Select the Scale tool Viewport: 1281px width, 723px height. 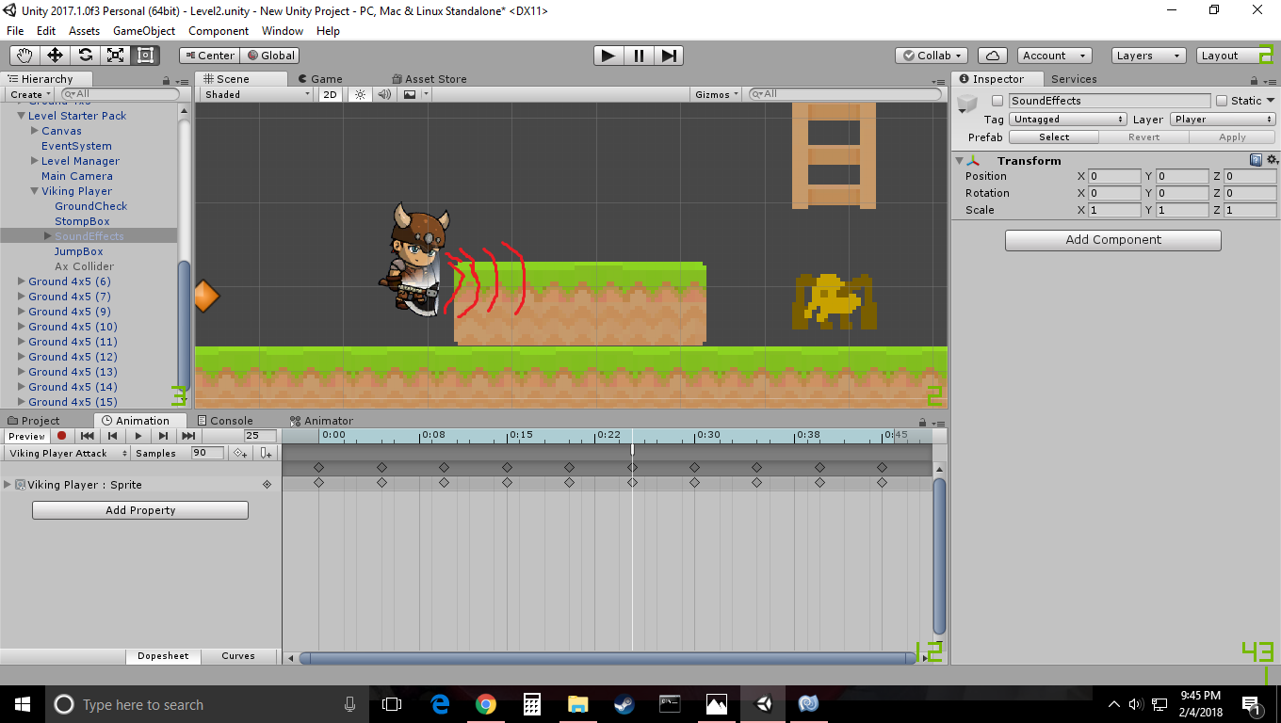point(115,56)
